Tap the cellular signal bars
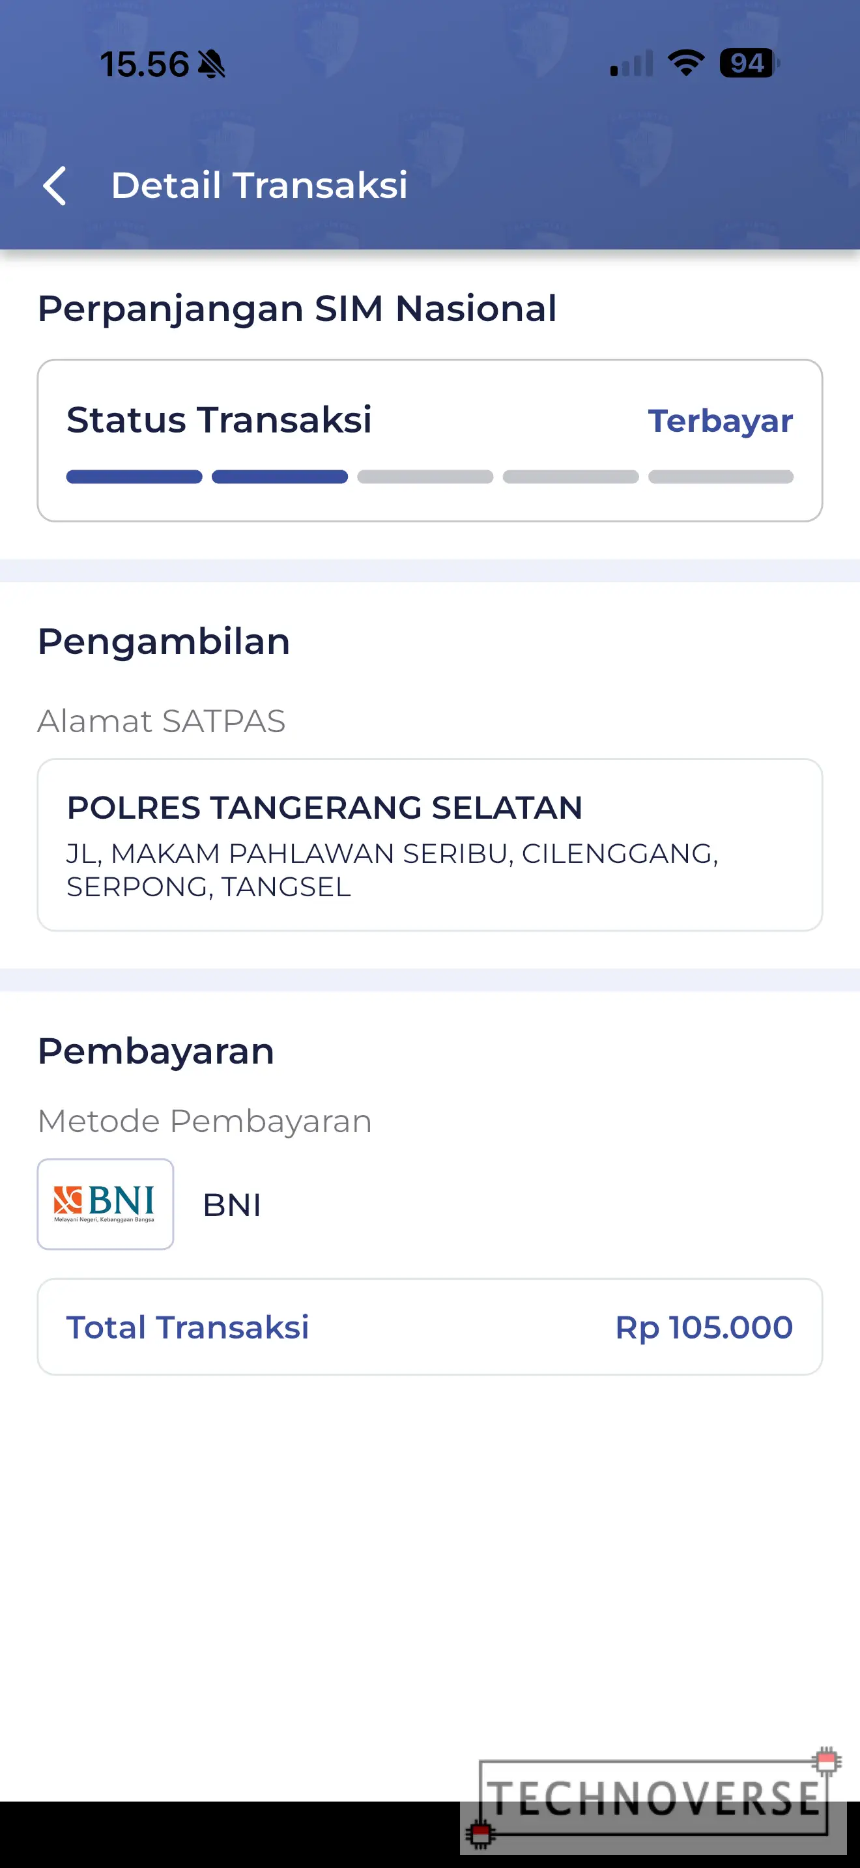 631,64
